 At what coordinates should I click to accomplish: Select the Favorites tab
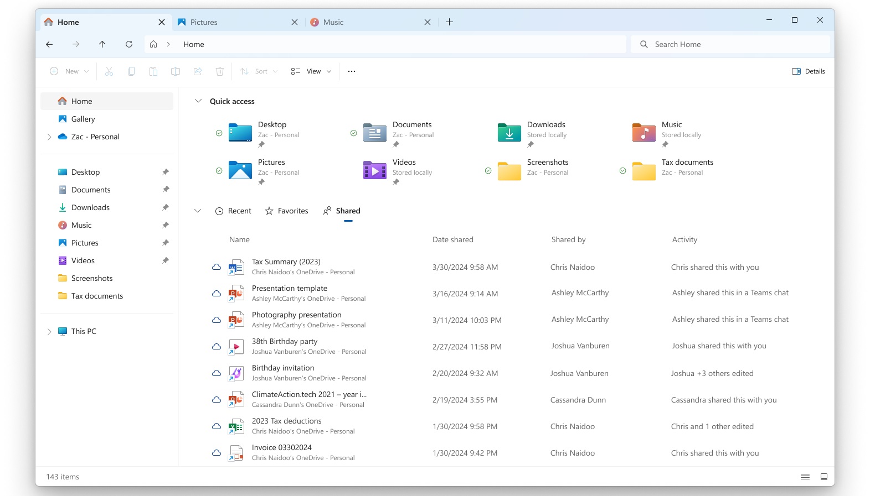point(286,211)
